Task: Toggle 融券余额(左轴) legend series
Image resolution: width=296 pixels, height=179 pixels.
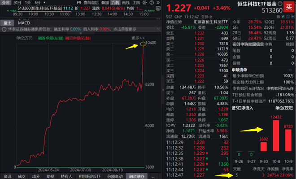Action: [x=51, y=38]
